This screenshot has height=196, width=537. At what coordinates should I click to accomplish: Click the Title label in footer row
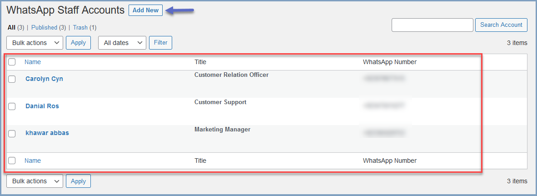200,161
